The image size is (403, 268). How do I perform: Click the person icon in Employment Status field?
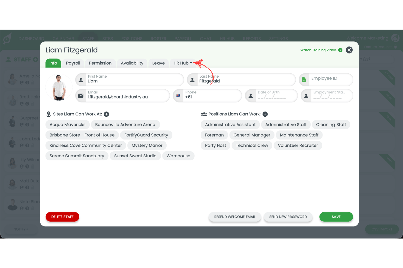(306, 95)
